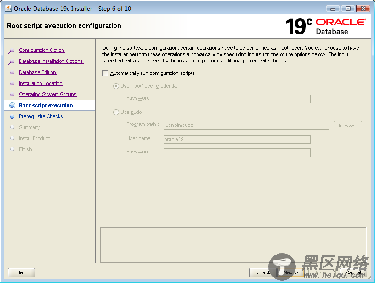Open the Configuration Option step
375x283 pixels.
[42, 50]
